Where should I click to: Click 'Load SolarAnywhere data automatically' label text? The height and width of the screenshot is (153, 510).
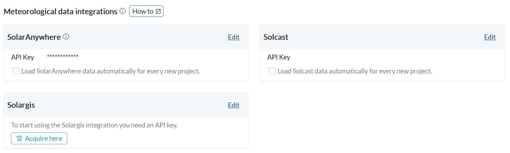111,71
